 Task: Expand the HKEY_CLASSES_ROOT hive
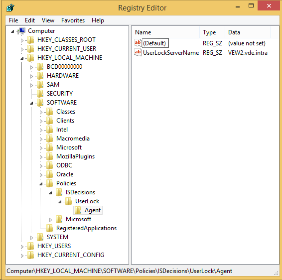click(x=22, y=40)
